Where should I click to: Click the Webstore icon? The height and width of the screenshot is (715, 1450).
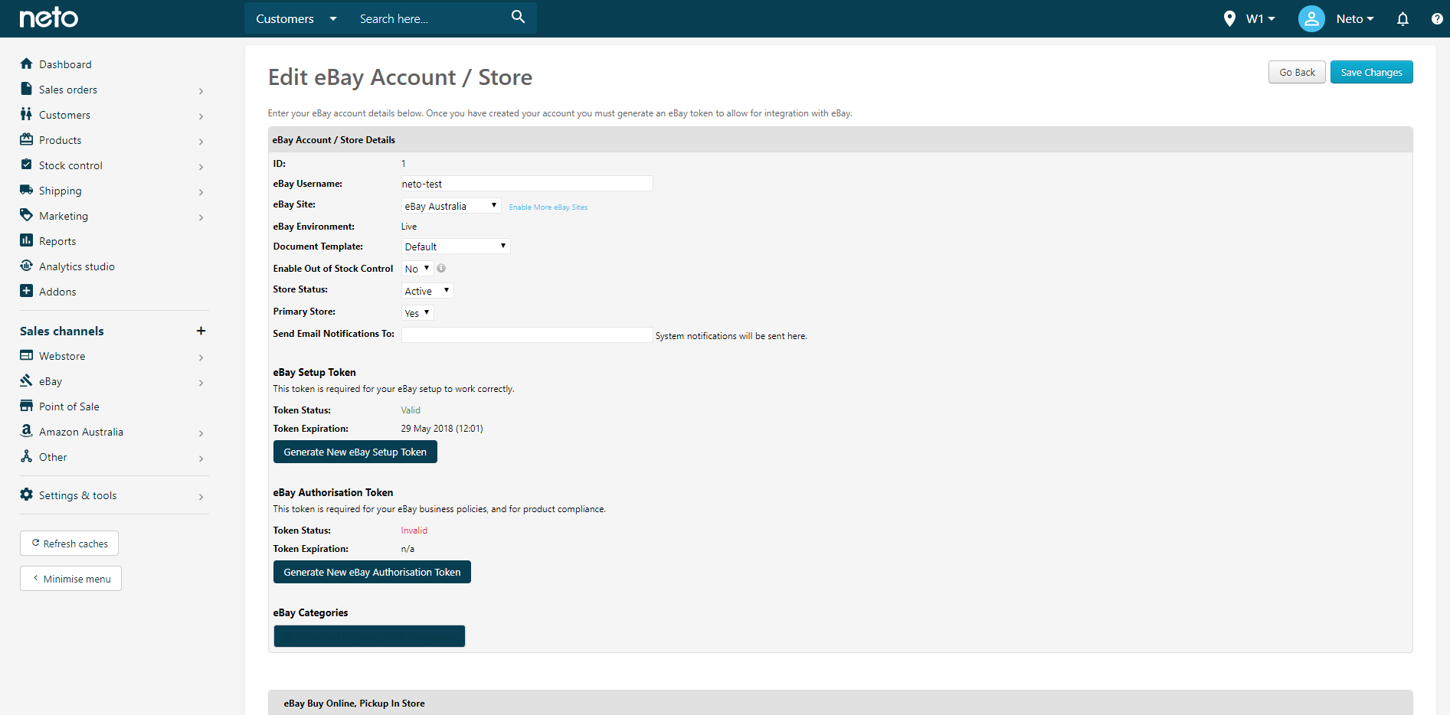[27, 355]
